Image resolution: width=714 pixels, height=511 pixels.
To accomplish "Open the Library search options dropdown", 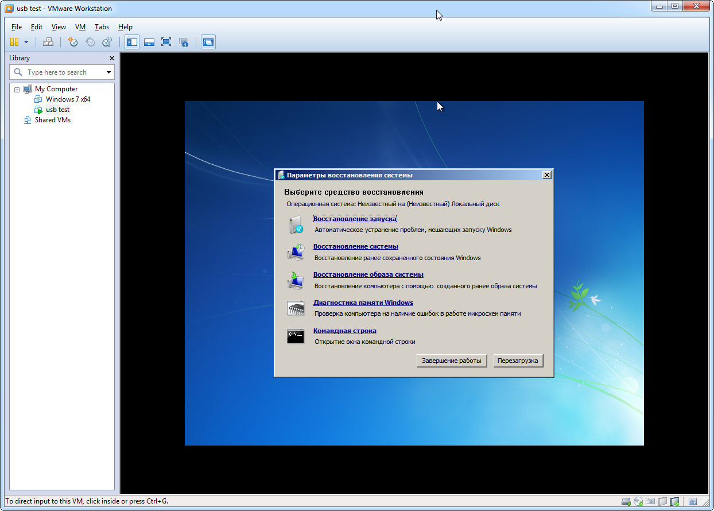I will coord(108,72).
